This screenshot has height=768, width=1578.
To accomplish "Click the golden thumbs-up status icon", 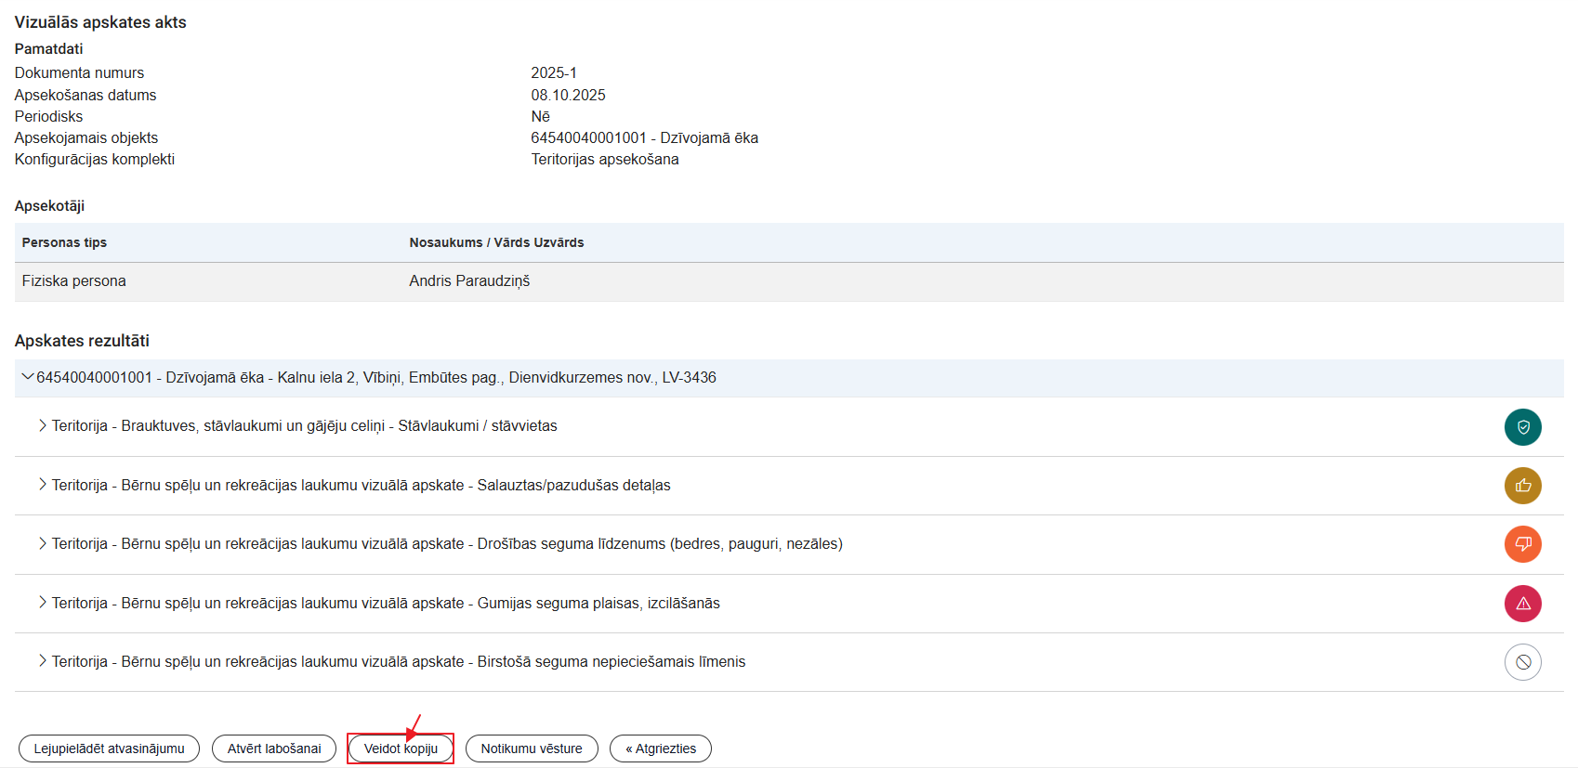I will coord(1522,486).
